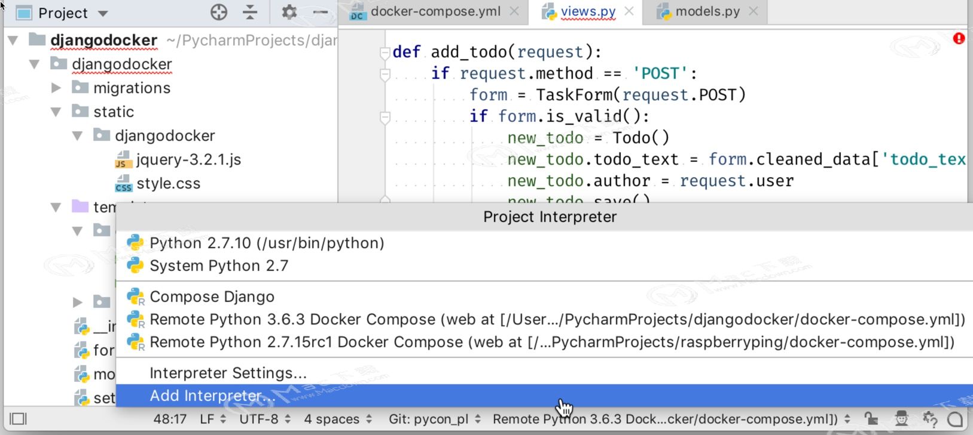Click the tool windows toggle icon in status bar
The height and width of the screenshot is (435, 973).
(19, 419)
